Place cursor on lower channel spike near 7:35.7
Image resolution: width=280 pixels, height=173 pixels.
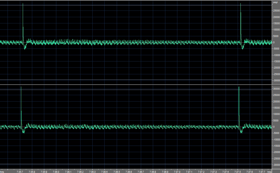21,106
